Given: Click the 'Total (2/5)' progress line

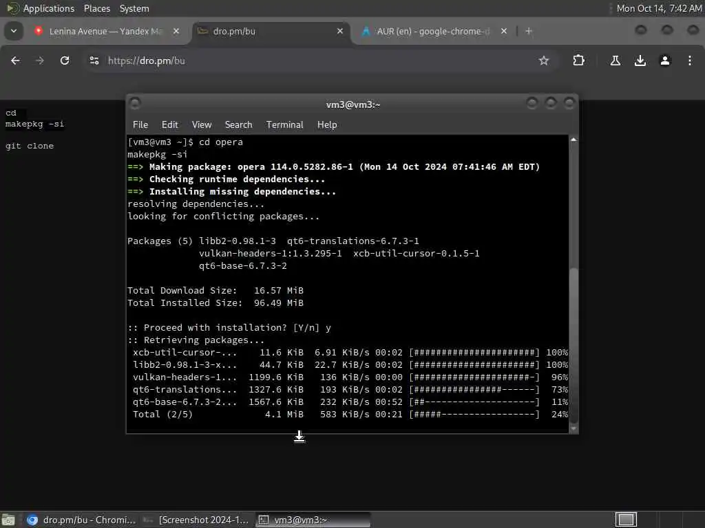Looking at the screenshot, I should coord(348,415).
